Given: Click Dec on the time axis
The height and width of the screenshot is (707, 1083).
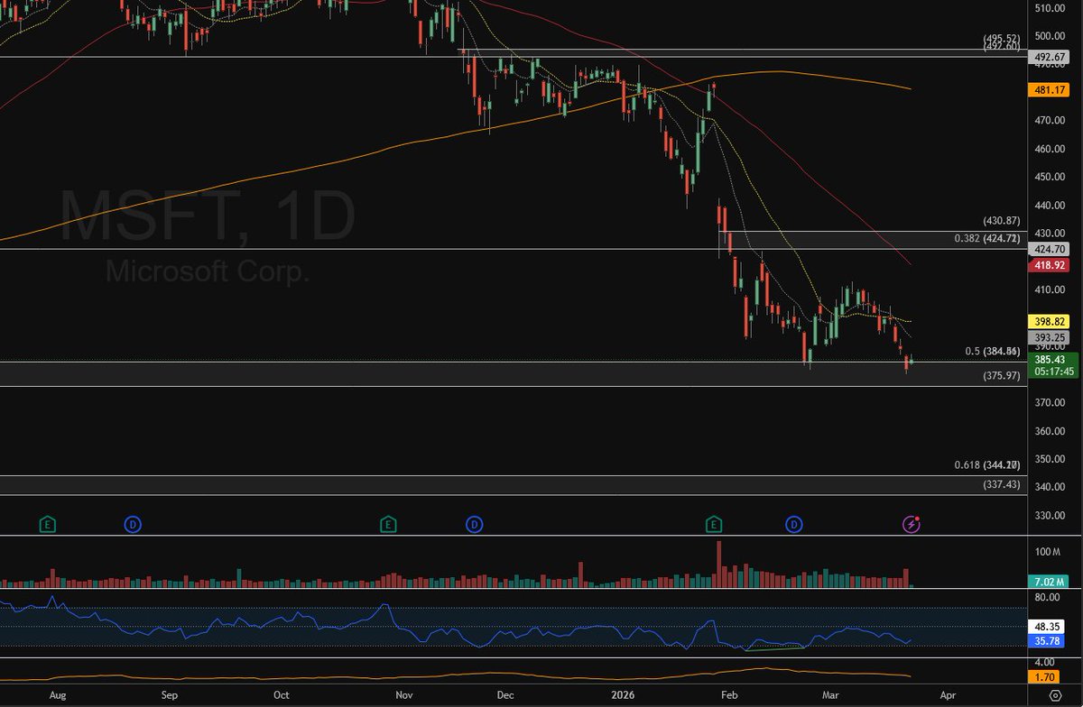Looking at the screenshot, I should point(505,696).
